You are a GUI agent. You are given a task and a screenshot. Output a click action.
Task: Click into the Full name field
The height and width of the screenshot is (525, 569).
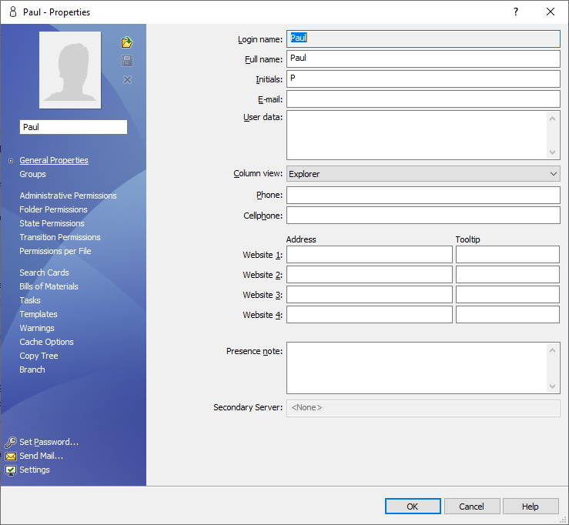coord(423,59)
